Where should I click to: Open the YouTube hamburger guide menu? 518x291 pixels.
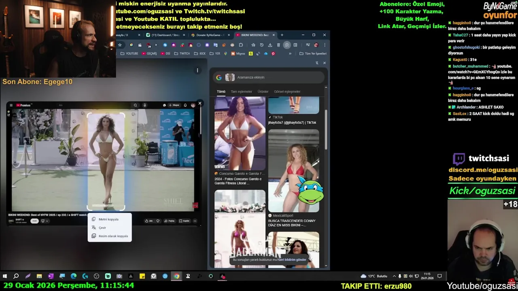tap(11, 105)
